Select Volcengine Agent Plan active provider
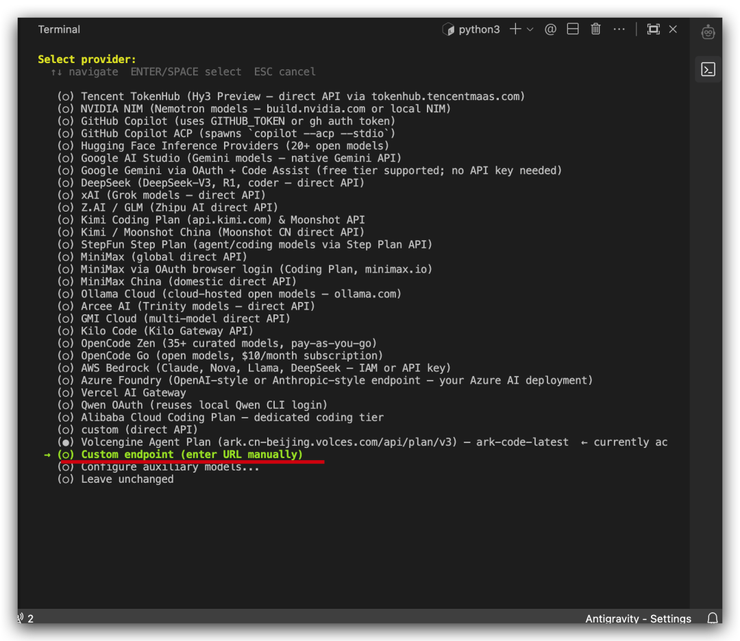This screenshot has height=641, width=740. pyautogui.click(x=362, y=442)
